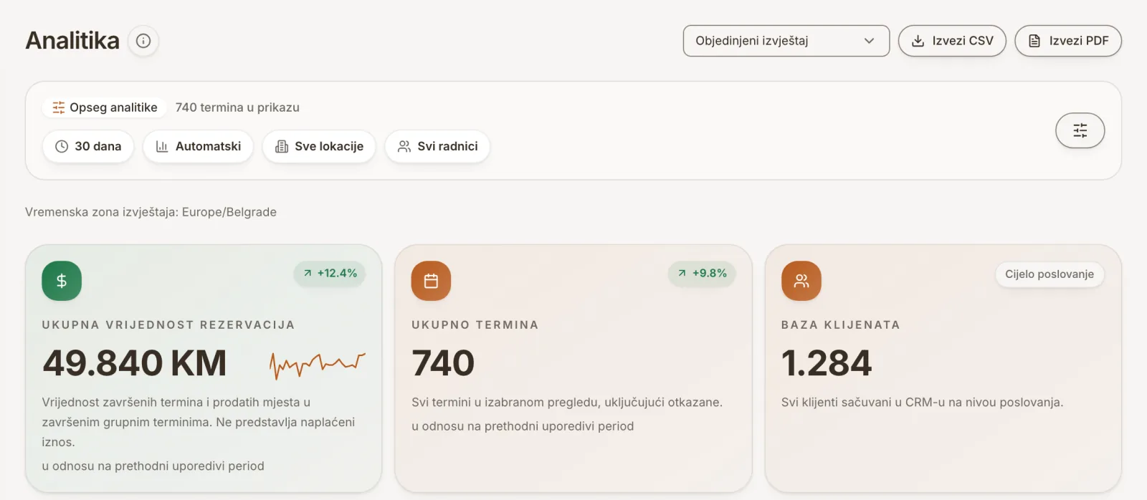Click the +9.8% trend badge
Image resolution: width=1147 pixels, height=500 pixels.
click(702, 273)
